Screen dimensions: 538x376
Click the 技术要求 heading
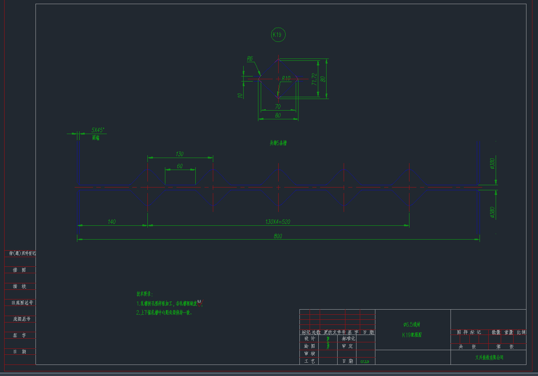coord(145,294)
